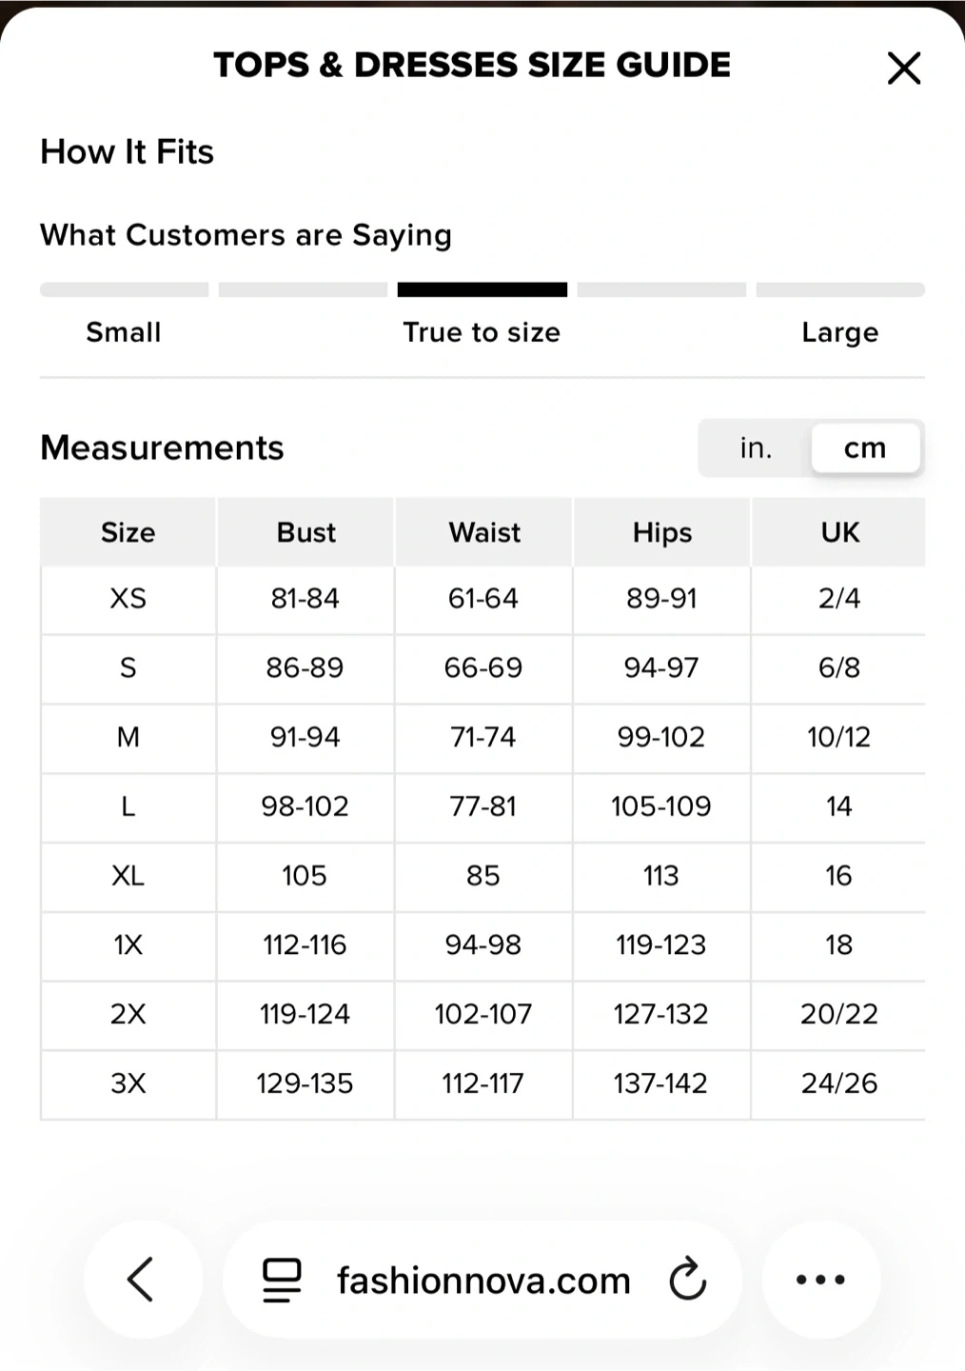Tap the last gray fit bar segment
Viewport: 965px width, 1371px height.
[x=839, y=289]
